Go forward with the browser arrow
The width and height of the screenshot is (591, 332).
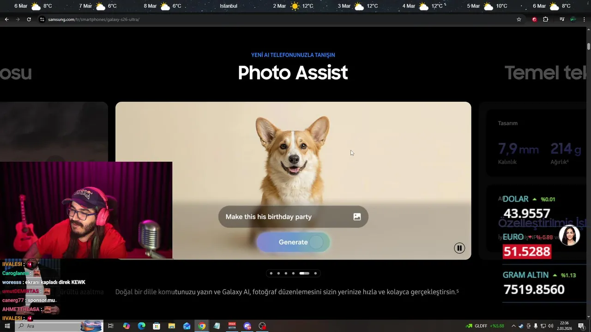[18, 19]
